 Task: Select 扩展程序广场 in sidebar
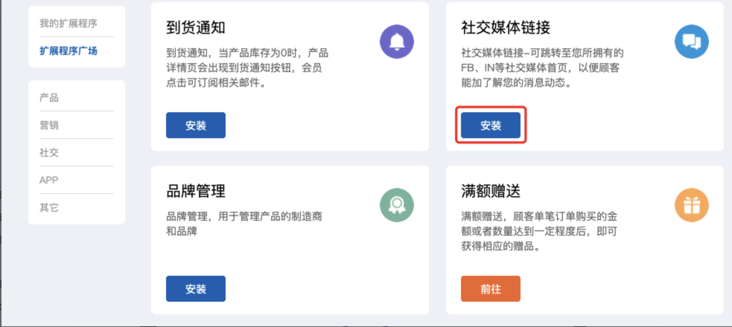point(69,51)
